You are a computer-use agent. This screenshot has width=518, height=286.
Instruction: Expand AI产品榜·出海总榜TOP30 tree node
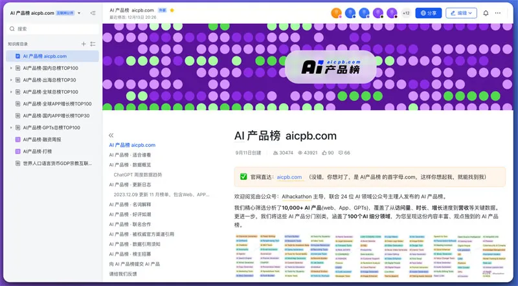coord(11,80)
